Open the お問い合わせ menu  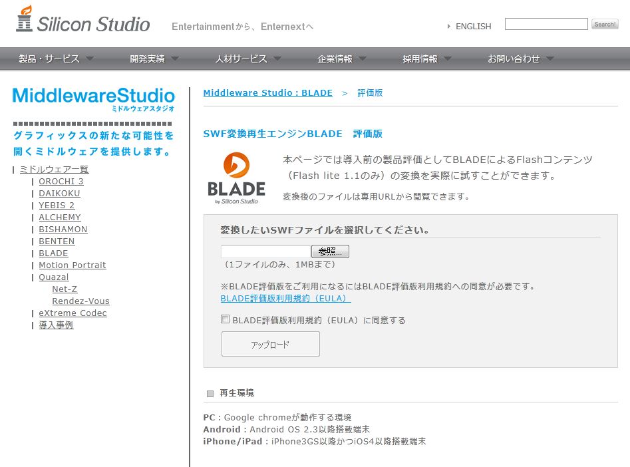514,59
